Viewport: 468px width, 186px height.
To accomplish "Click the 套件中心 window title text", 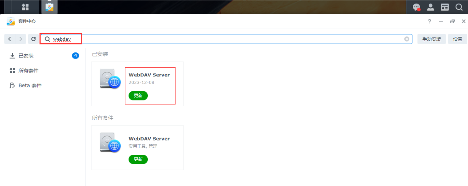I will coord(27,21).
